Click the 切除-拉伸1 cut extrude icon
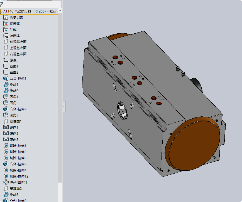This screenshot has height=202, width=242. point(6,146)
